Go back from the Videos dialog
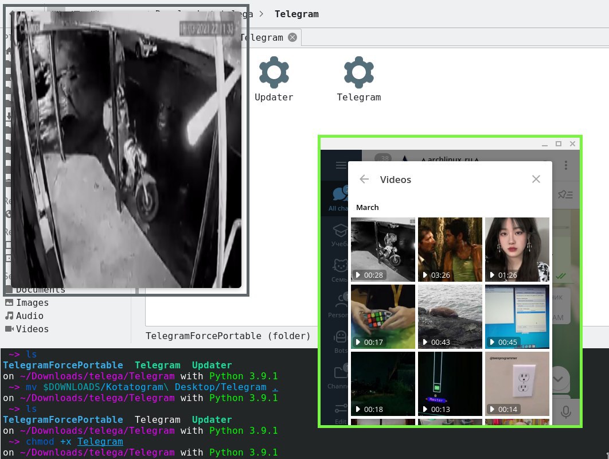Screen dimensions: 609x459 click(x=364, y=179)
